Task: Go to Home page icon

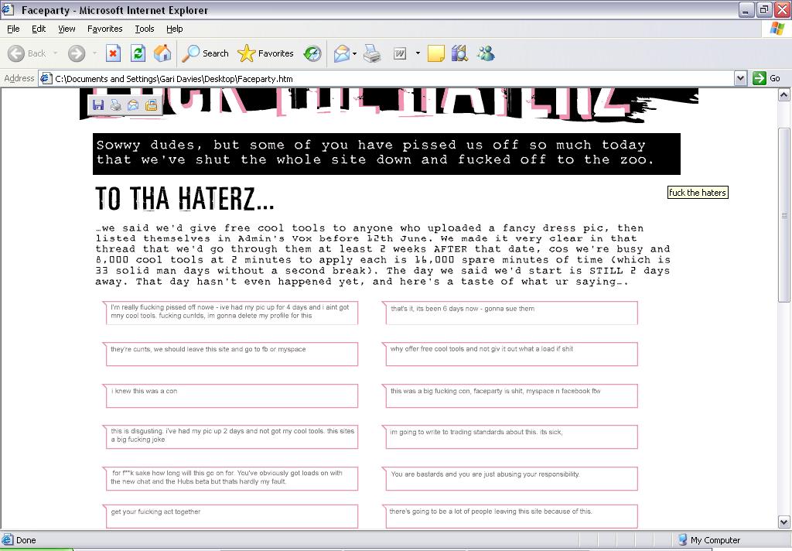Action: click(162, 53)
